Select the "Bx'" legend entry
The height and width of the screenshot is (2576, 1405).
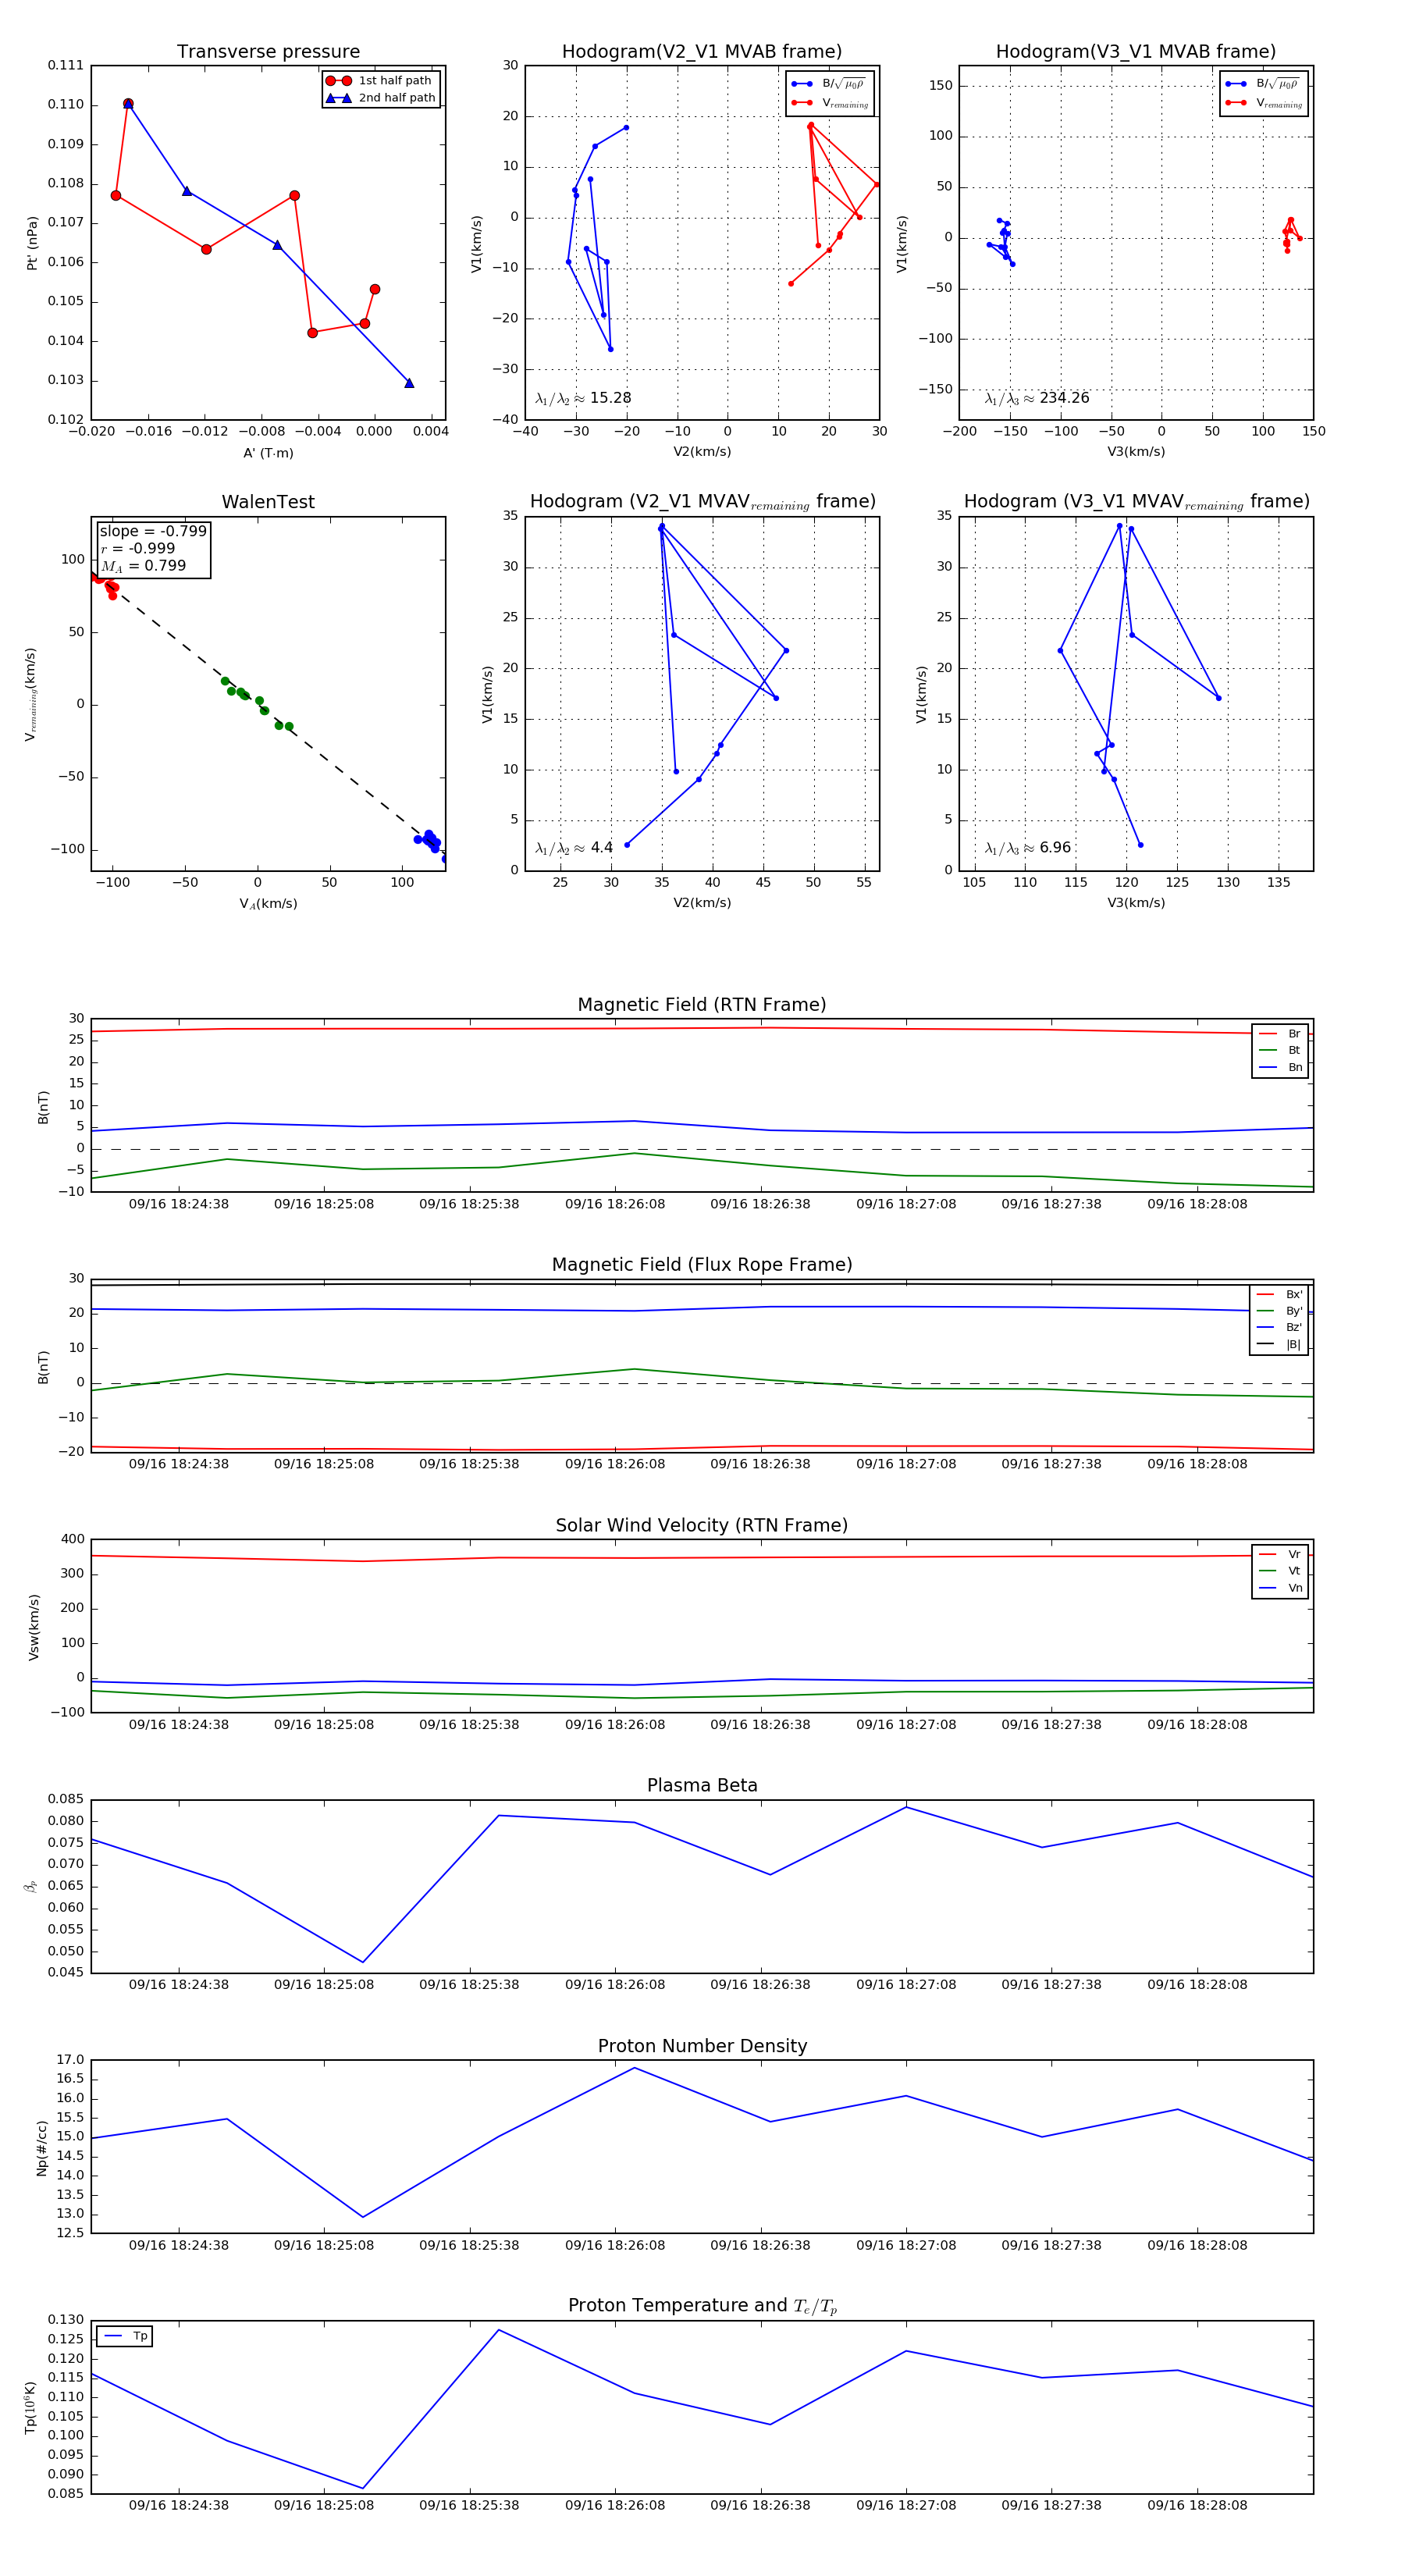coord(1279,1294)
